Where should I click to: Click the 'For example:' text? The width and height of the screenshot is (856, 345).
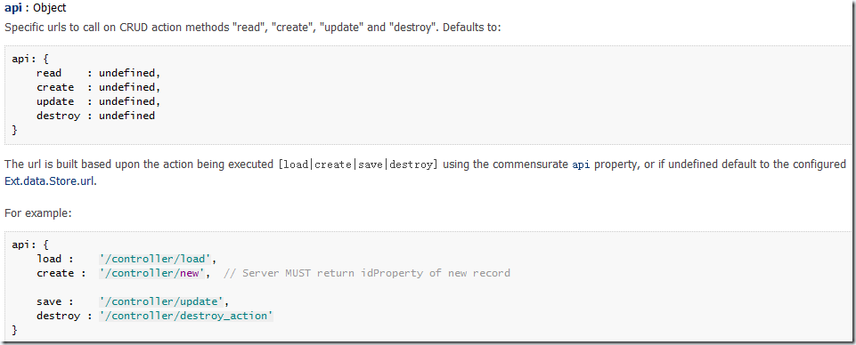(38, 213)
